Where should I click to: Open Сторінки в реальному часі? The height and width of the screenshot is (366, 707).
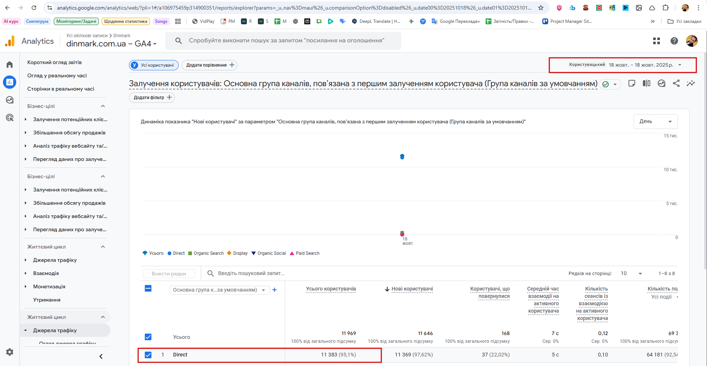pyautogui.click(x=61, y=89)
